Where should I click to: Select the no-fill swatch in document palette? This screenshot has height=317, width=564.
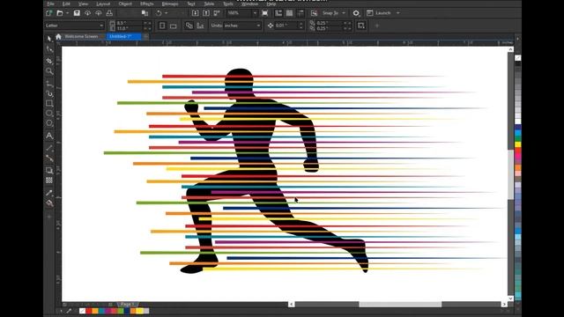[x=82, y=311]
